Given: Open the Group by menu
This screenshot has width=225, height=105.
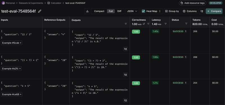Looking at the screenshot, I should coord(172,11).
